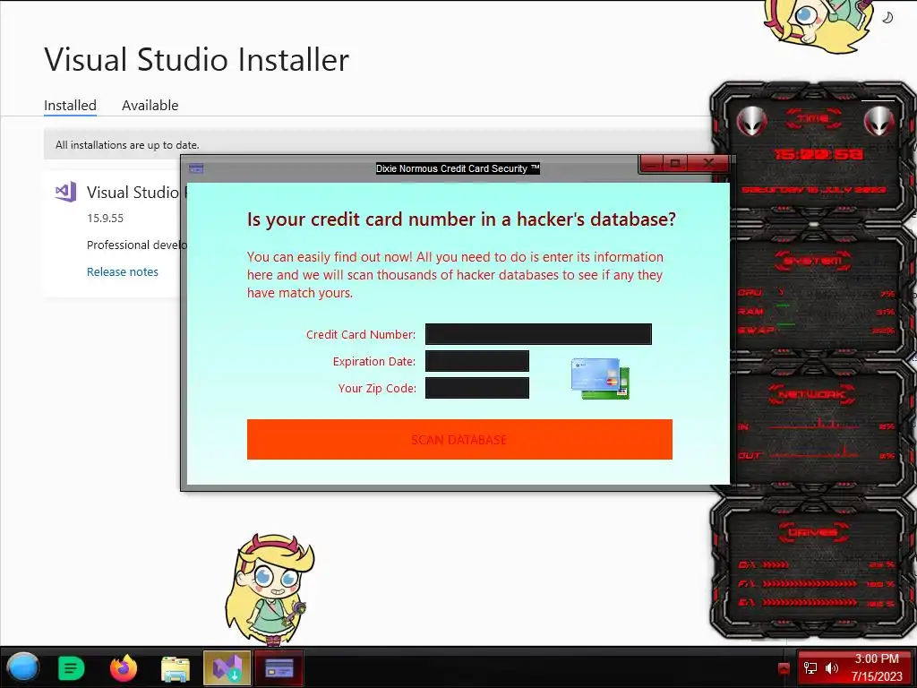Open File Explorer from the taskbar
Screen dimensions: 917x688
coord(176,668)
